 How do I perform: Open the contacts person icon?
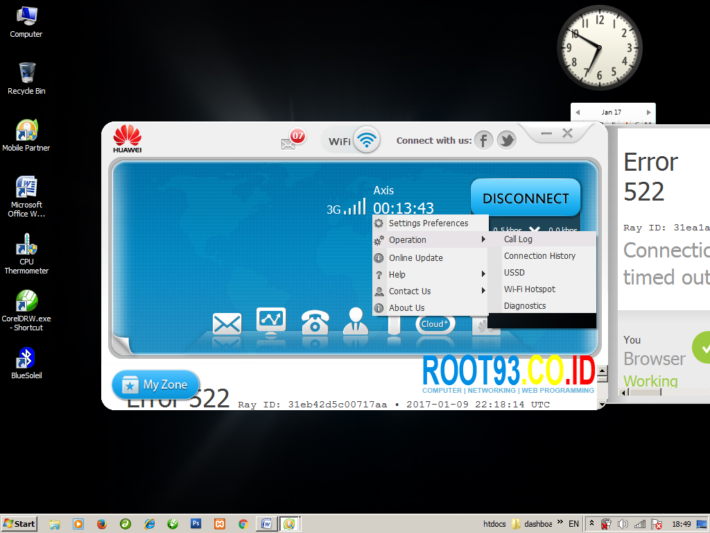(x=356, y=321)
